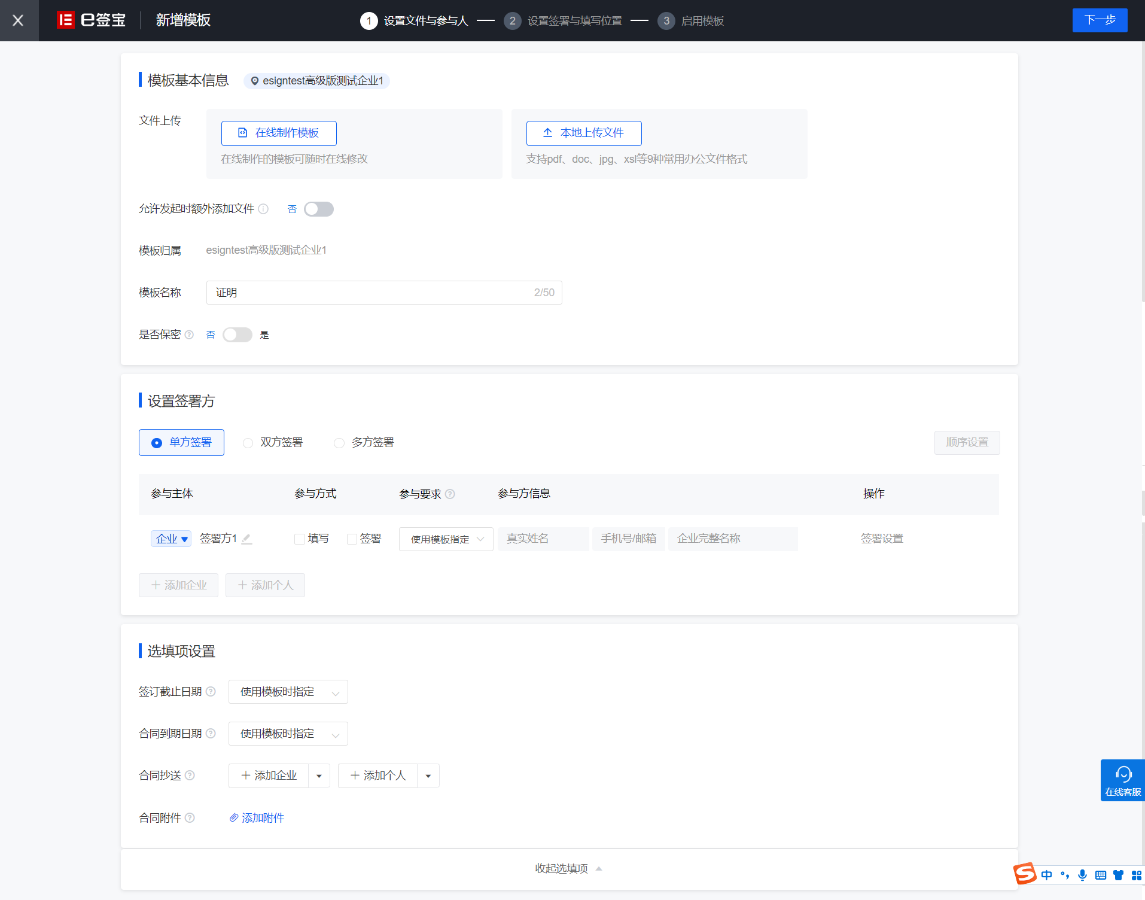The width and height of the screenshot is (1145, 900).
Task: Click the 顺序设置 button
Action: pyautogui.click(x=967, y=443)
